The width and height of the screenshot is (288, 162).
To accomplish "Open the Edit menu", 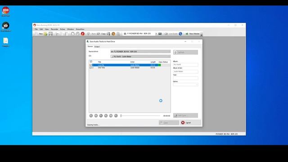I will point(41,29).
